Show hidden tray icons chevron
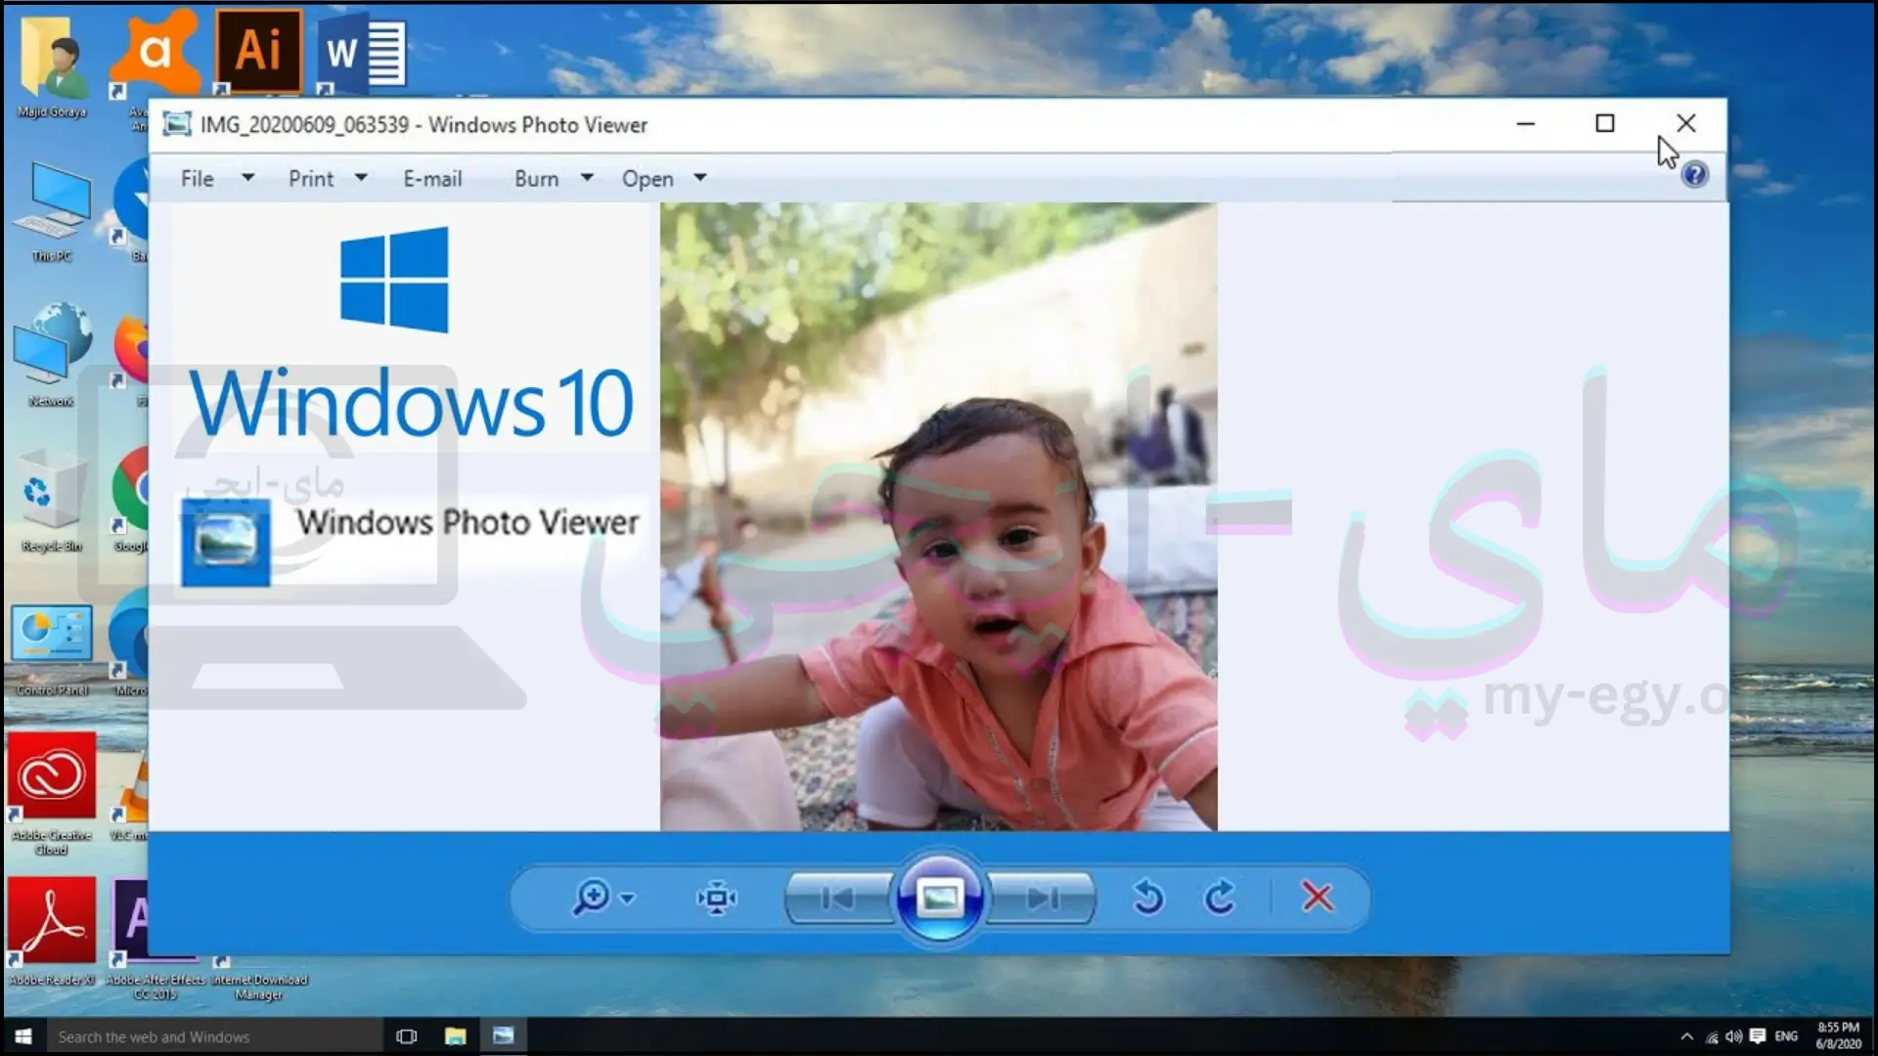 point(1687,1036)
